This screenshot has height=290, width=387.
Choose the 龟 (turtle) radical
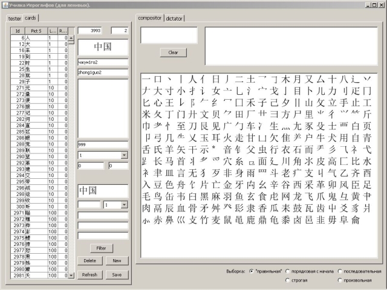coord(274,220)
